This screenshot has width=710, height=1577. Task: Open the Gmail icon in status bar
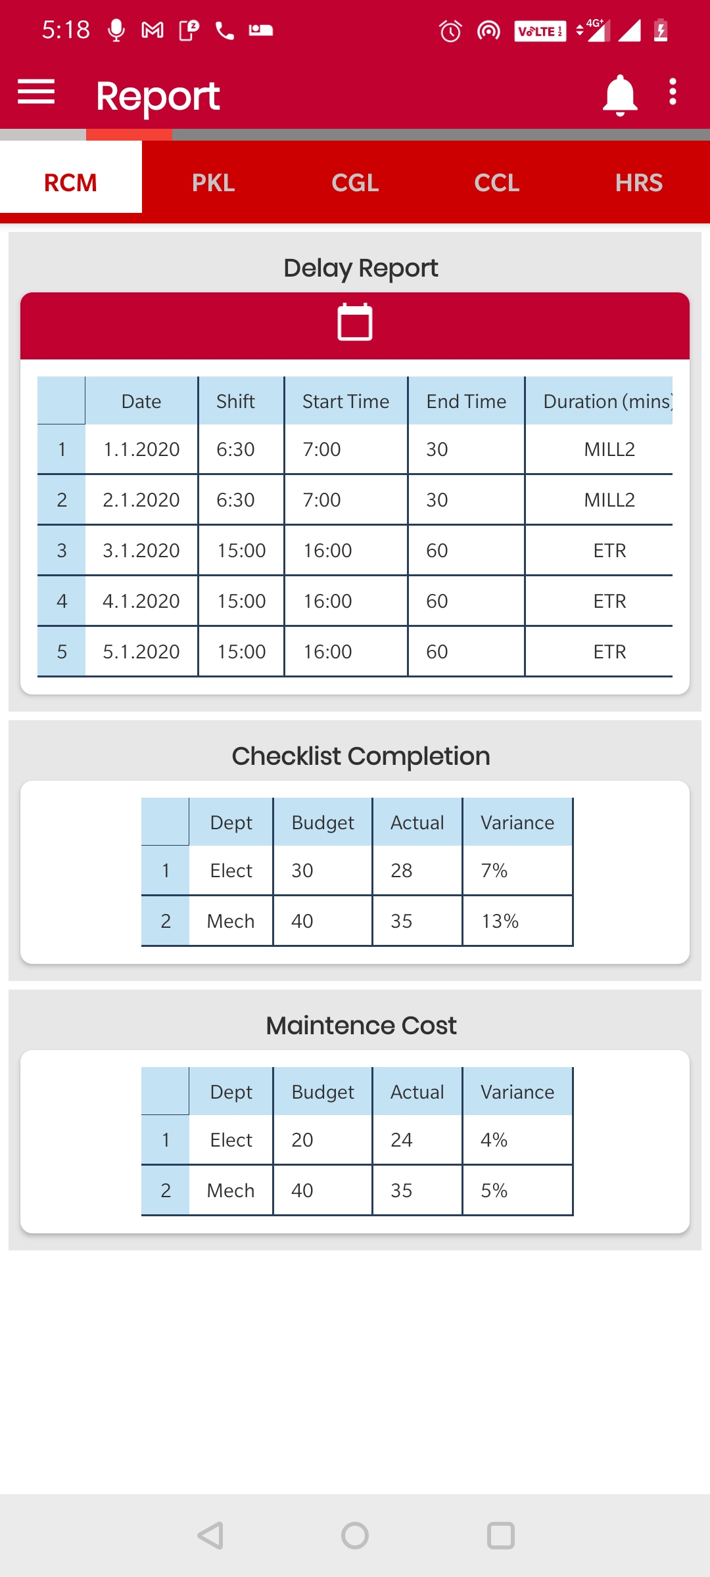click(x=153, y=30)
